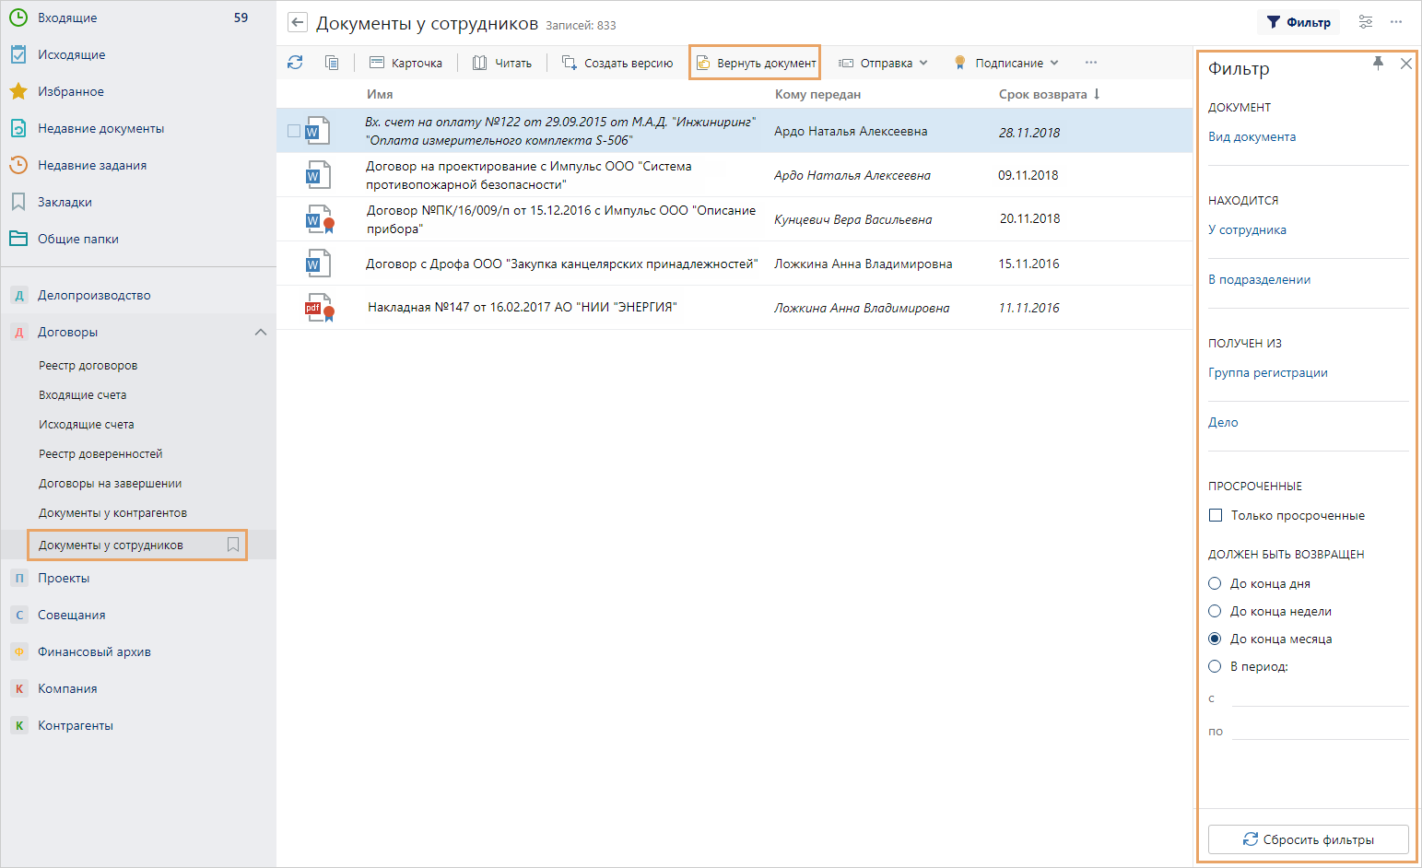Open Входящие folder in sidebar
Image resolution: width=1422 pixels, height=868 pixels.
tap(67, 18)
